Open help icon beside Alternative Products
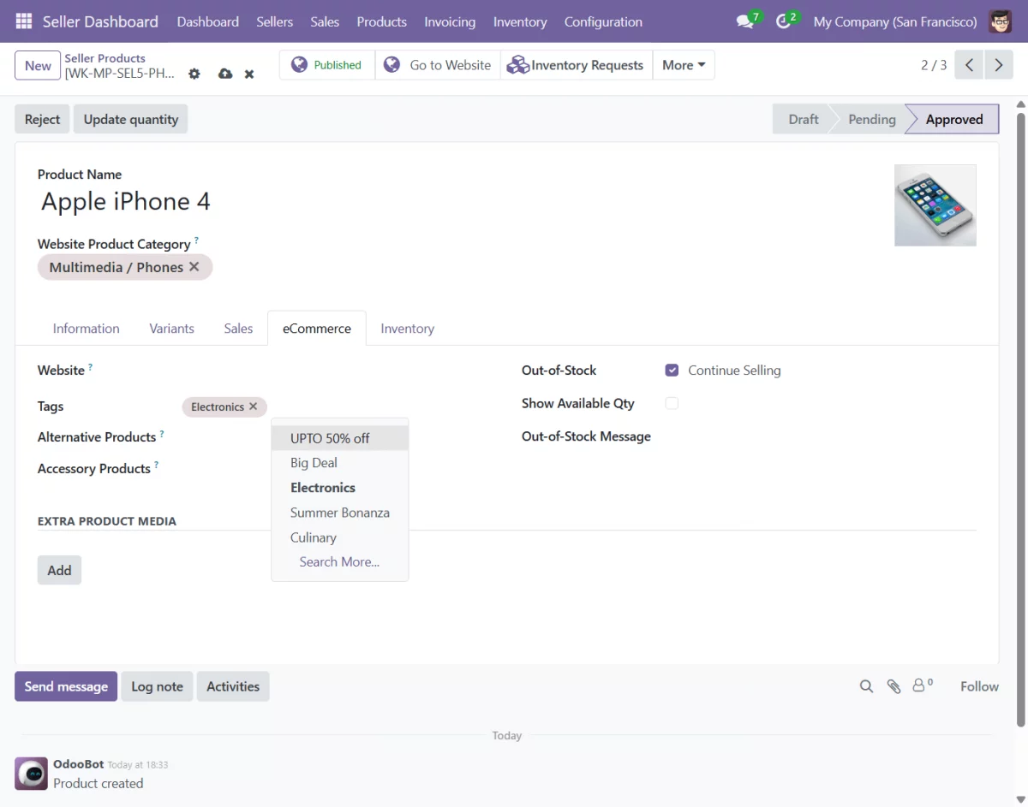 click(x=162, y=434)
